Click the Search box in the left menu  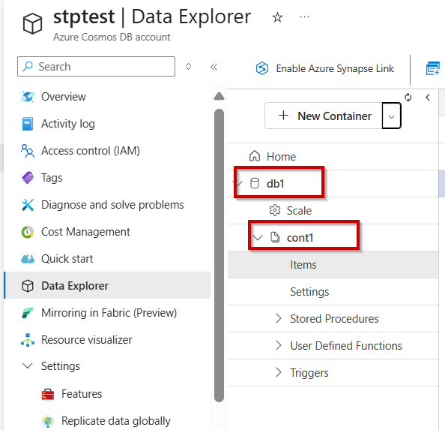click(x=96, y=67)
